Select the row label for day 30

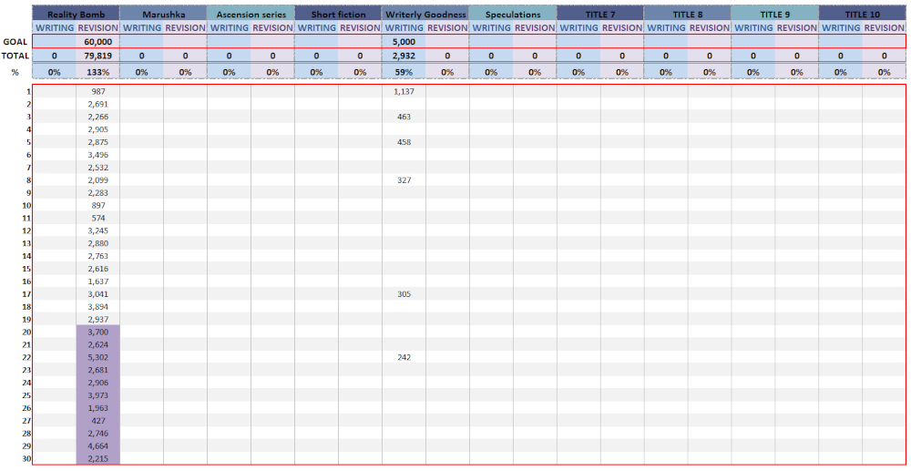(x=26, y=459)
